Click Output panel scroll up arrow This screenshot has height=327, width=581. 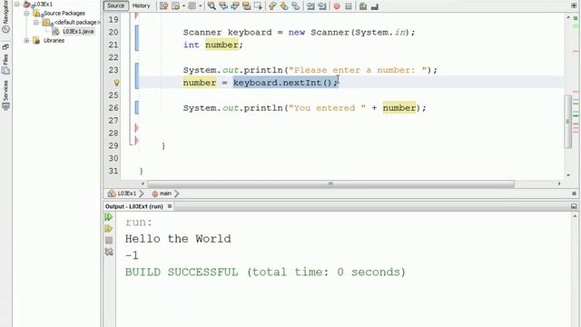coord(575,216)
